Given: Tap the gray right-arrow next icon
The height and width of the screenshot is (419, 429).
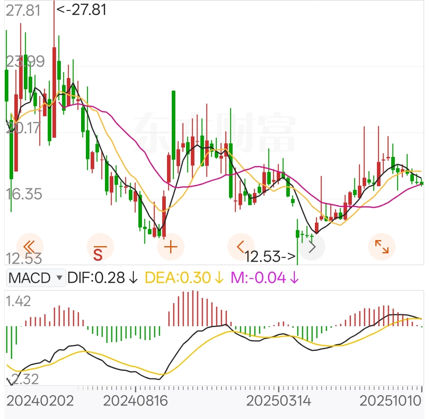Looking at the screenshot, I should point(312,247).
